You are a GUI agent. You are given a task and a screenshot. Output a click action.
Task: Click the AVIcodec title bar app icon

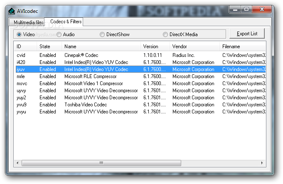12,11
